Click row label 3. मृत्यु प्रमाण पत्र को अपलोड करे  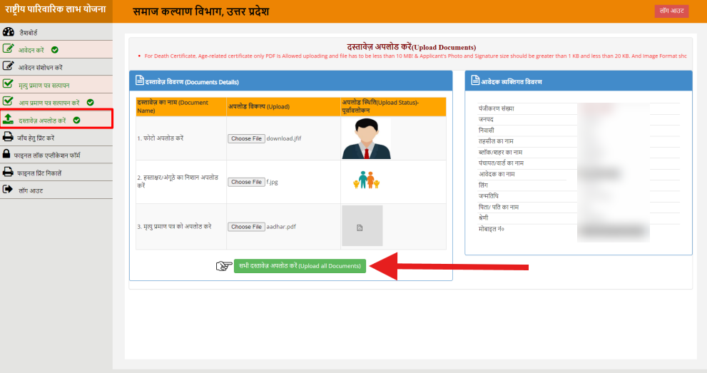174,227
